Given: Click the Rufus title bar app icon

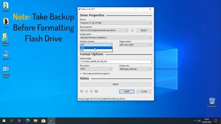Looking at the screenshot, I should 79,9.
